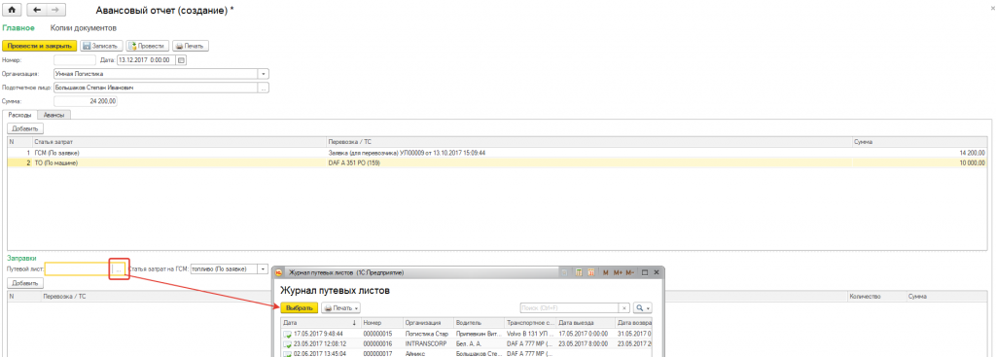Click the Сумма field showing 24 200,00
996x357 pixels.
[x=86, y=101]
